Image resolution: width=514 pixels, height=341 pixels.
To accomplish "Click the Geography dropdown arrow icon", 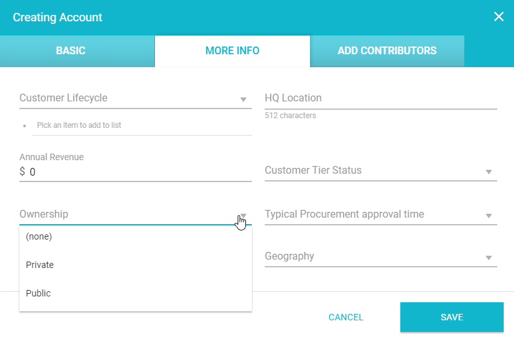I will pyautogui.click(x=489, y=258).
